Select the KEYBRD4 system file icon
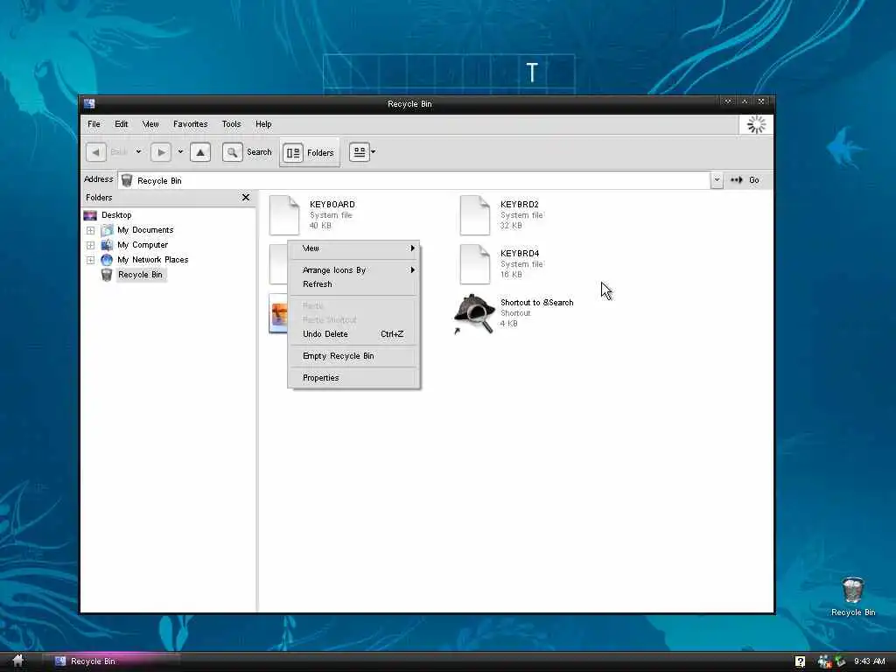 pyautogui.click(x=475, y=264)
